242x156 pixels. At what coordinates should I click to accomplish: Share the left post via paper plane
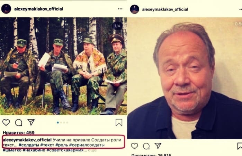click(x=31, y=122)
